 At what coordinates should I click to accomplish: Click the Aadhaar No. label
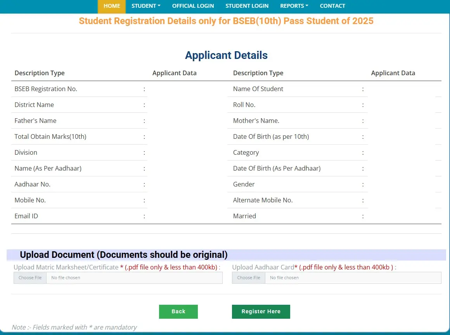coord(33,184)
